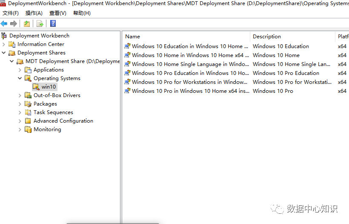
Task: Sort by the Platform column header
Action: [x=342, y=37]
